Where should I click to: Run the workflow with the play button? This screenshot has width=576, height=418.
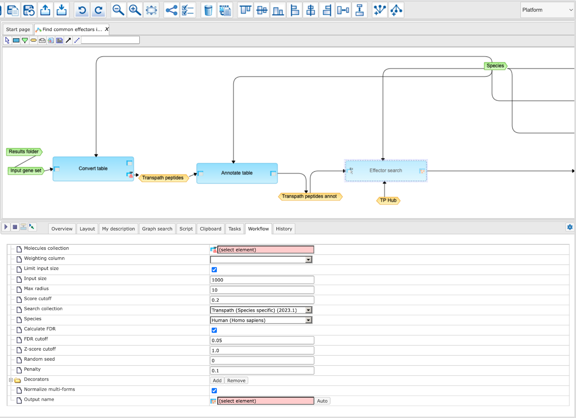coord(6,227)
